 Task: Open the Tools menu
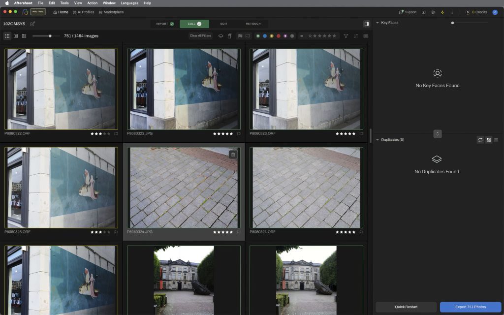coord(64,3)
